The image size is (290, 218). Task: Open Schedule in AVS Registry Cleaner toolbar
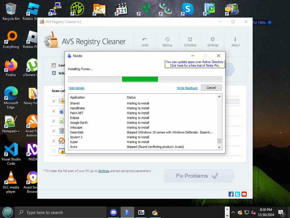(190, 42)
